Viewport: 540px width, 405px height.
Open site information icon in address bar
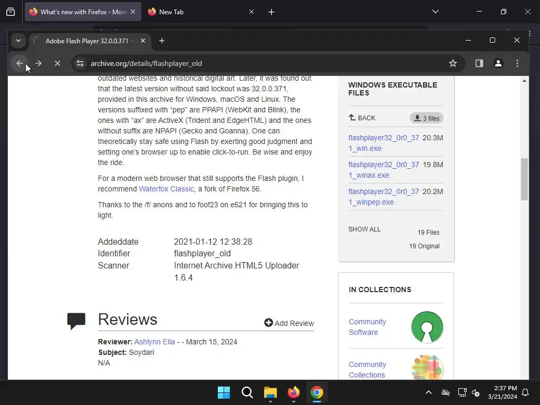(80, 63)
